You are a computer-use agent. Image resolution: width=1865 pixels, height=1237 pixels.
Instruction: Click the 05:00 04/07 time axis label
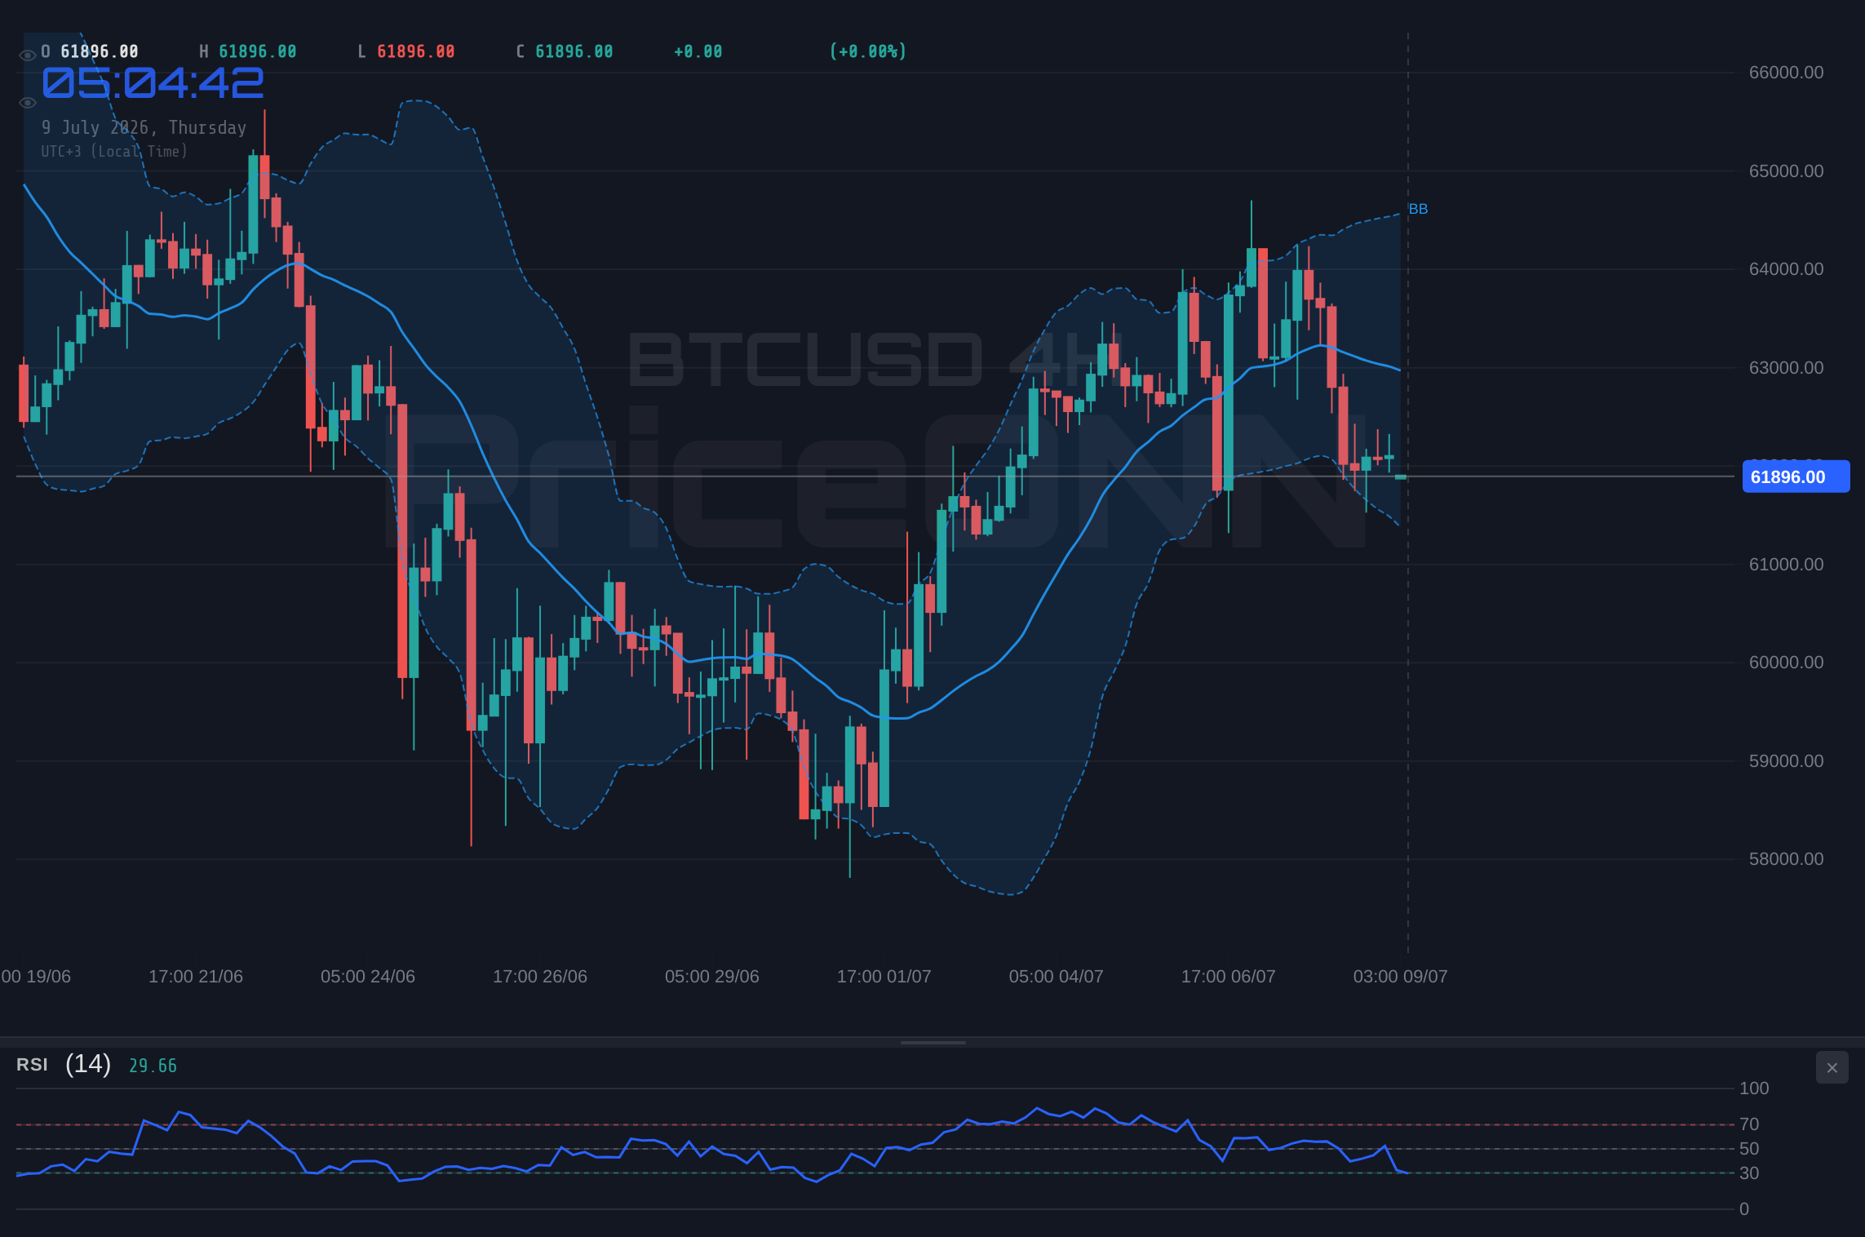pos(1057,977)
